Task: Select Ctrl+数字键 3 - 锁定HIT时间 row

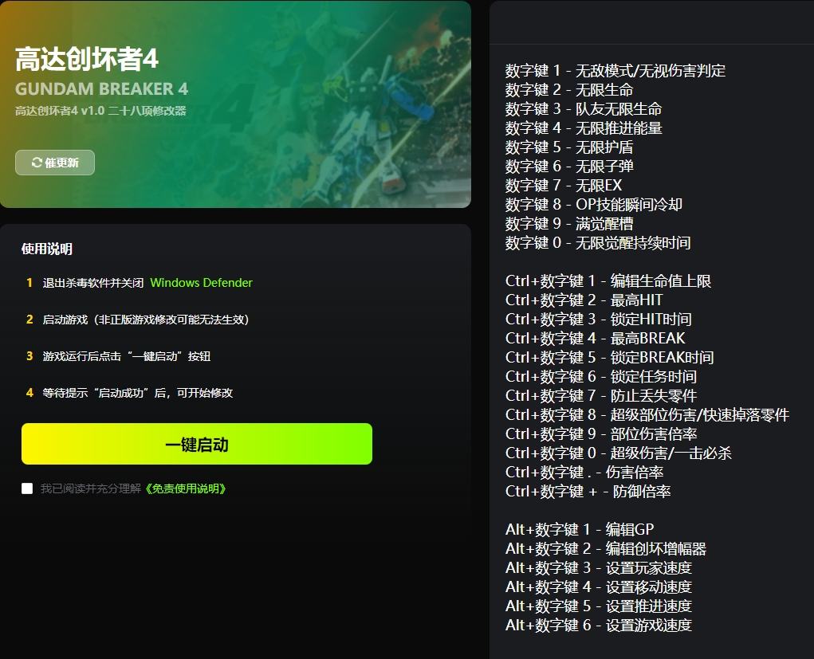Action: pos(599,319)
